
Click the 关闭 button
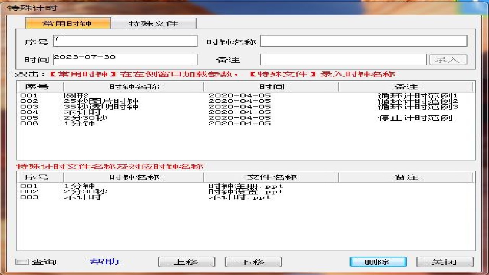[444, 262]
